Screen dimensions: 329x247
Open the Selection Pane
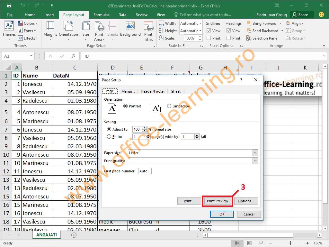point(262,38)
